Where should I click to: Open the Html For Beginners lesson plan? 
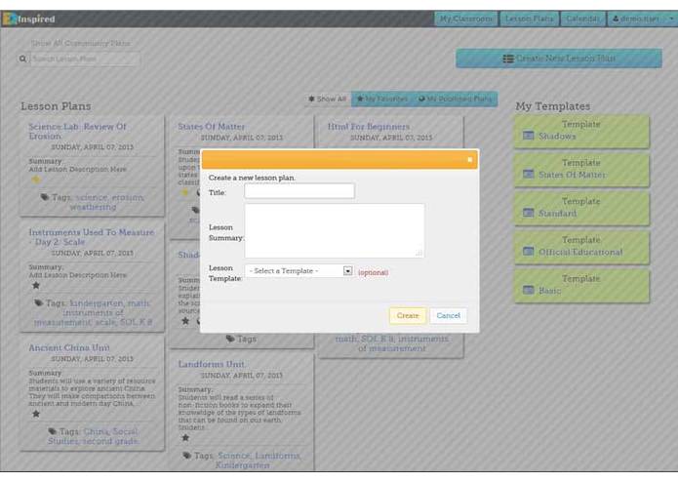click(369, 127)
